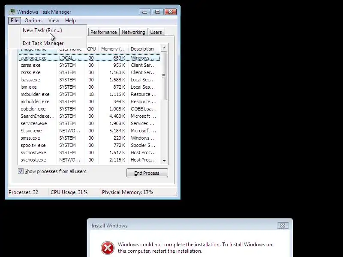The image size is (343, 257).
Task: Select svchost.exe row owned by SYSTEM
Action: pos(89,152)
